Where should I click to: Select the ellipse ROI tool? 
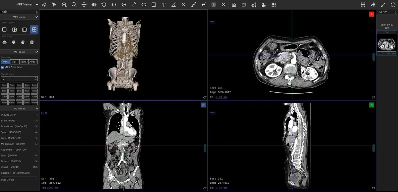[x=144, y=5]
